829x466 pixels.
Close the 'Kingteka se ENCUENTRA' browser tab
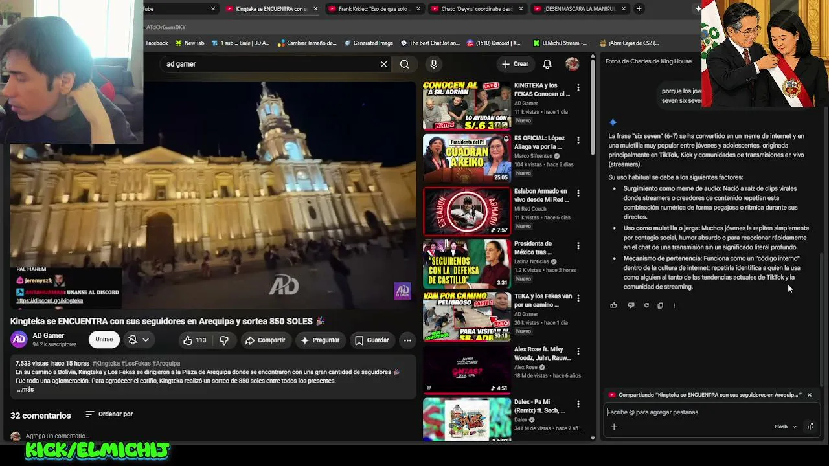click(x=315, y=8)
